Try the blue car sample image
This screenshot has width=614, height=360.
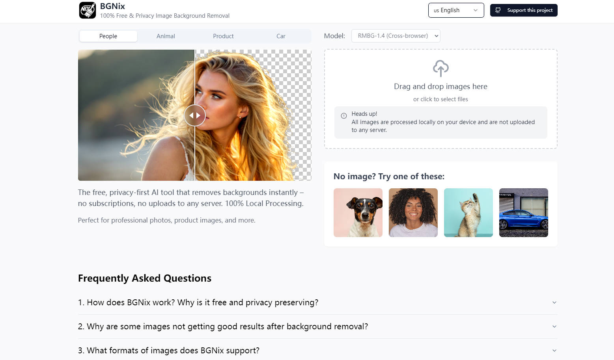(x=523, y=213)
